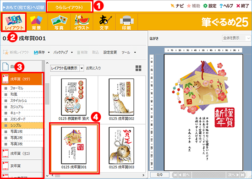Select the うら(レイアウト) tab

pos(69,7)
